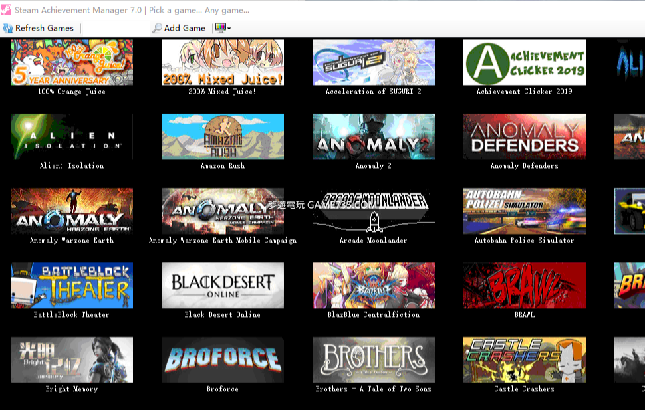
Task: Select the Alien: Isolation banner
Action: click(72, 136)
